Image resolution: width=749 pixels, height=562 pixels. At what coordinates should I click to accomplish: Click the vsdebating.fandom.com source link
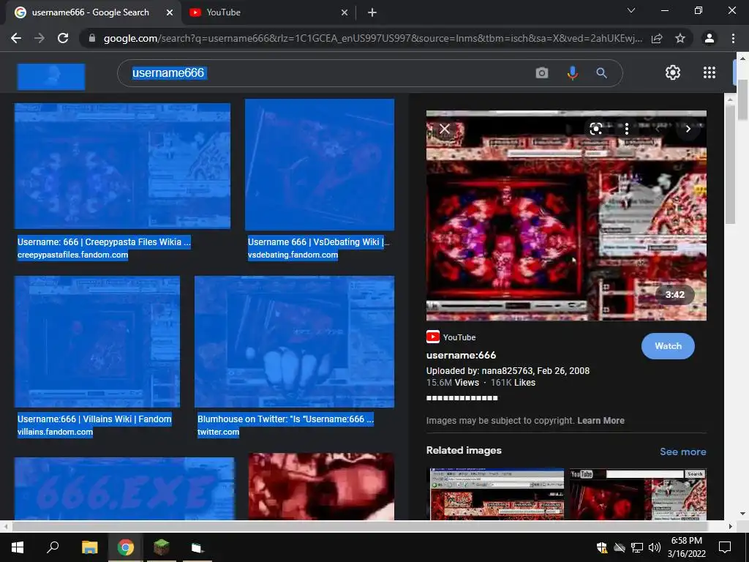[x=293, y=255]
